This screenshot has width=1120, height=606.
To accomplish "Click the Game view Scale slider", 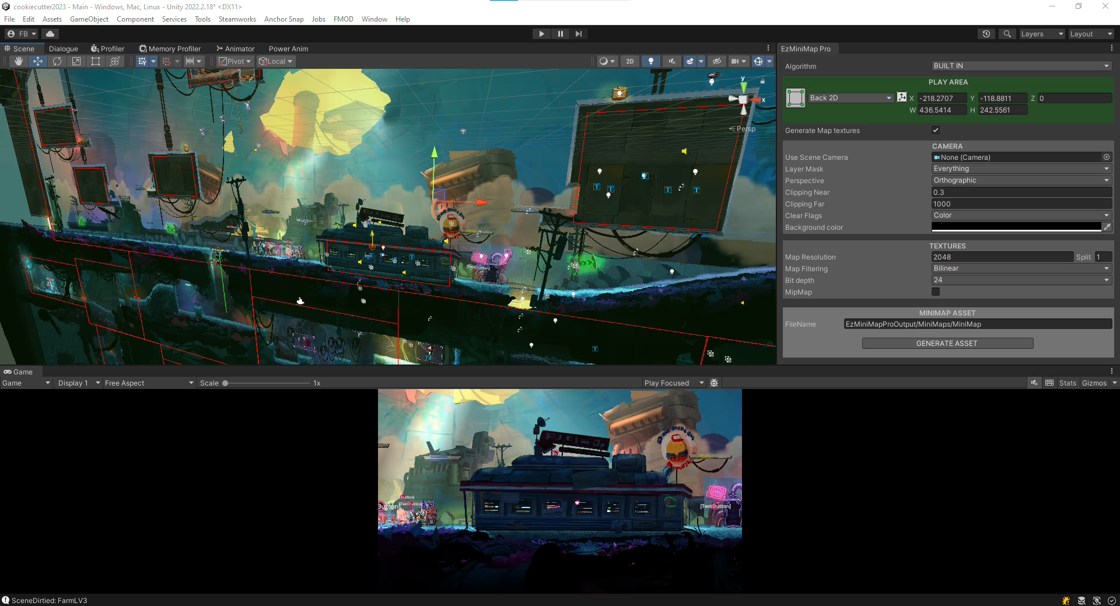I will click(x=267, y=383).
